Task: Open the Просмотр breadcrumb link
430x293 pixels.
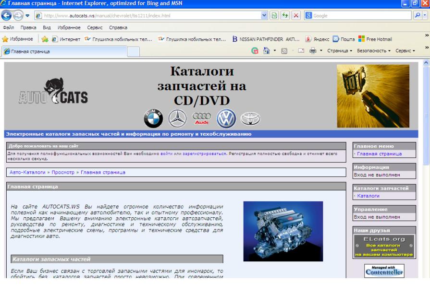Action: (x=63, y=172)
